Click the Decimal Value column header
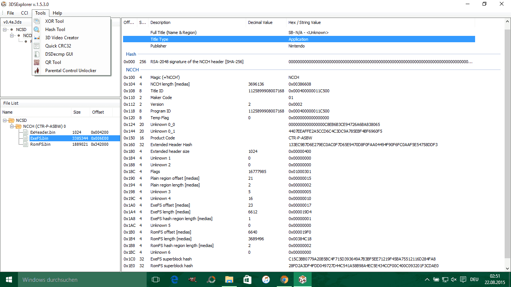Image resolution: width=511 pixels, height=287 pixels. point(266,22)
